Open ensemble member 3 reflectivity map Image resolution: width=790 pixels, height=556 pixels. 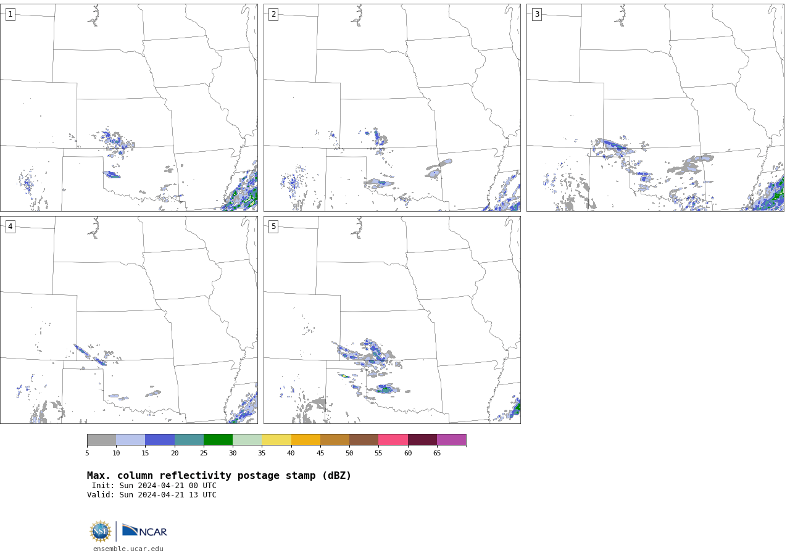pos(655,107)
